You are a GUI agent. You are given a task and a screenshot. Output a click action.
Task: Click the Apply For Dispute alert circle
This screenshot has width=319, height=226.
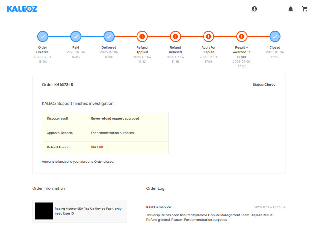coord(208,37)
